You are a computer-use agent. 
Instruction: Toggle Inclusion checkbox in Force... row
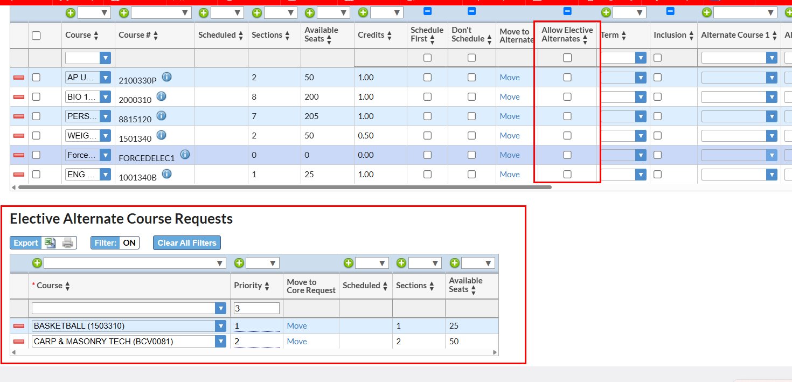tap(658, 155)
